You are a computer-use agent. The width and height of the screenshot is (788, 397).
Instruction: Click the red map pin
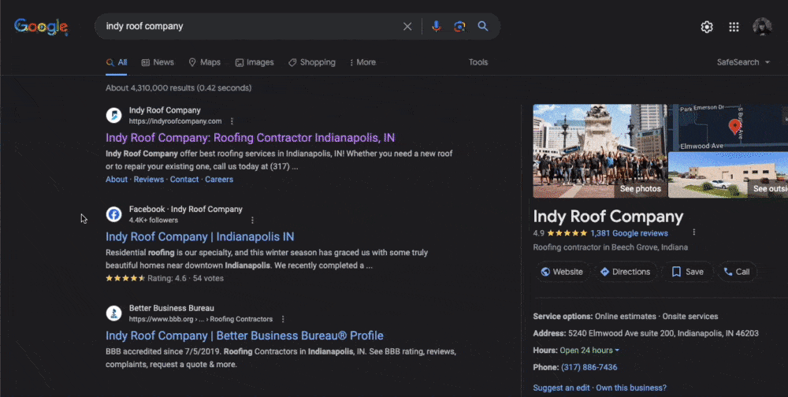(734, 126)
